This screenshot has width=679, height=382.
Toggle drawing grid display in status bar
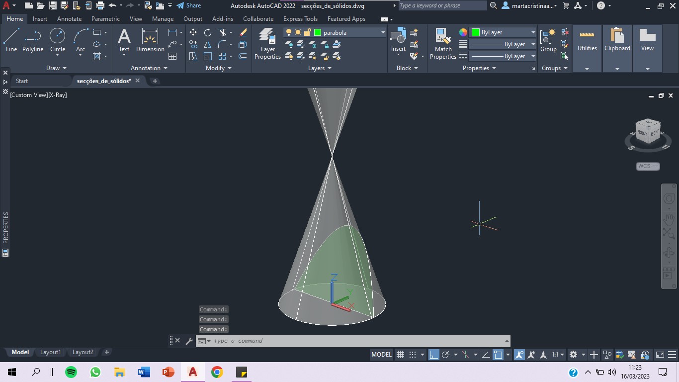(x=400, y=355)
